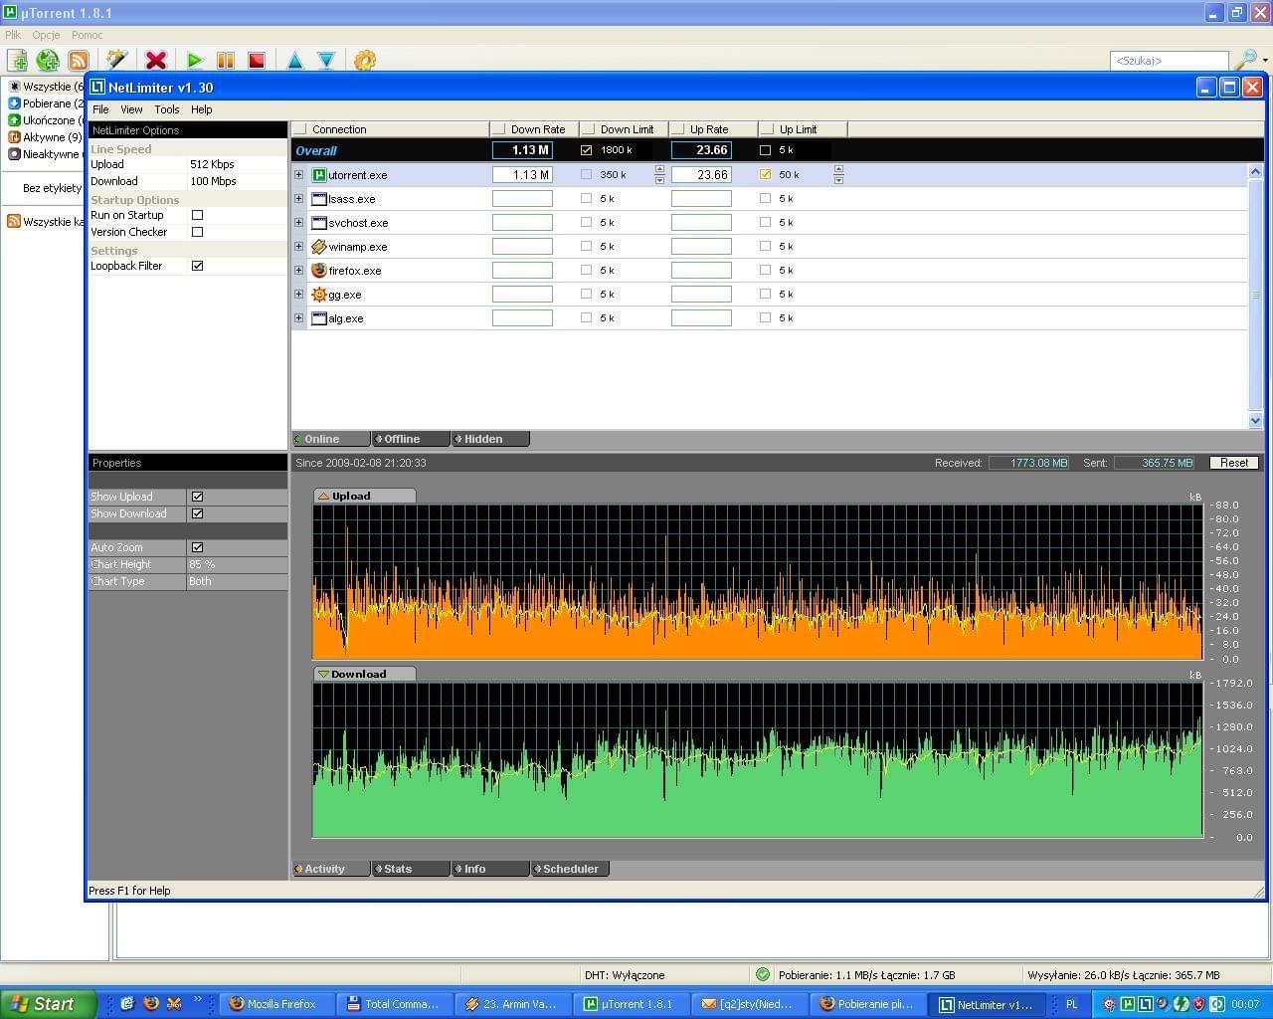Image resolution: width=1273 pixels, height=1019 pixels.
Task: Click Windows Start button
Action: tap(48, 1004)
